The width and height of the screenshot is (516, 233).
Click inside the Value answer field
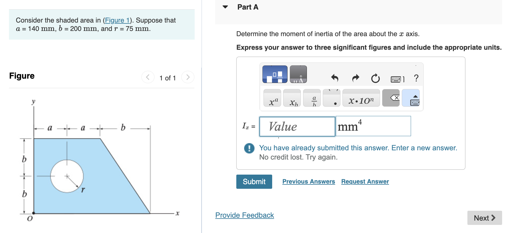pyautogui.click(x=297, y=126)
